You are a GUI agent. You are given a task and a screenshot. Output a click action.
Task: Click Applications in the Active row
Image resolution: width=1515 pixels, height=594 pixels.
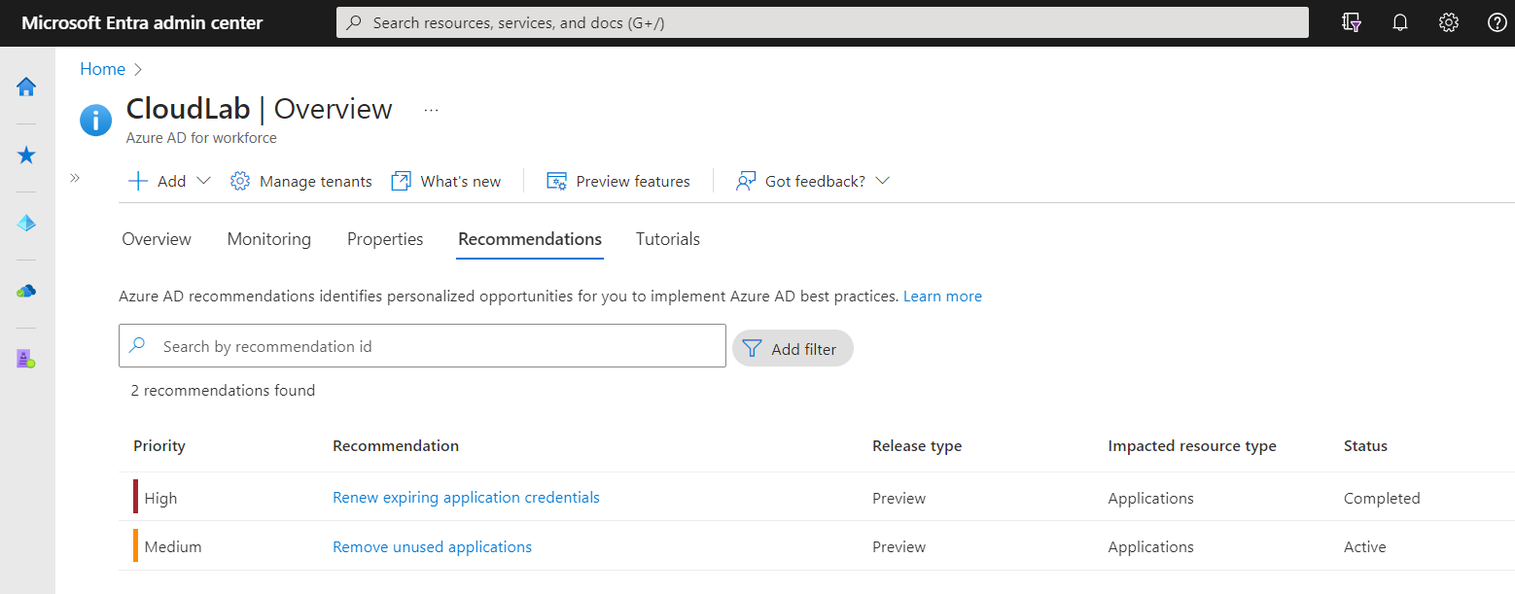point(1150,547)
